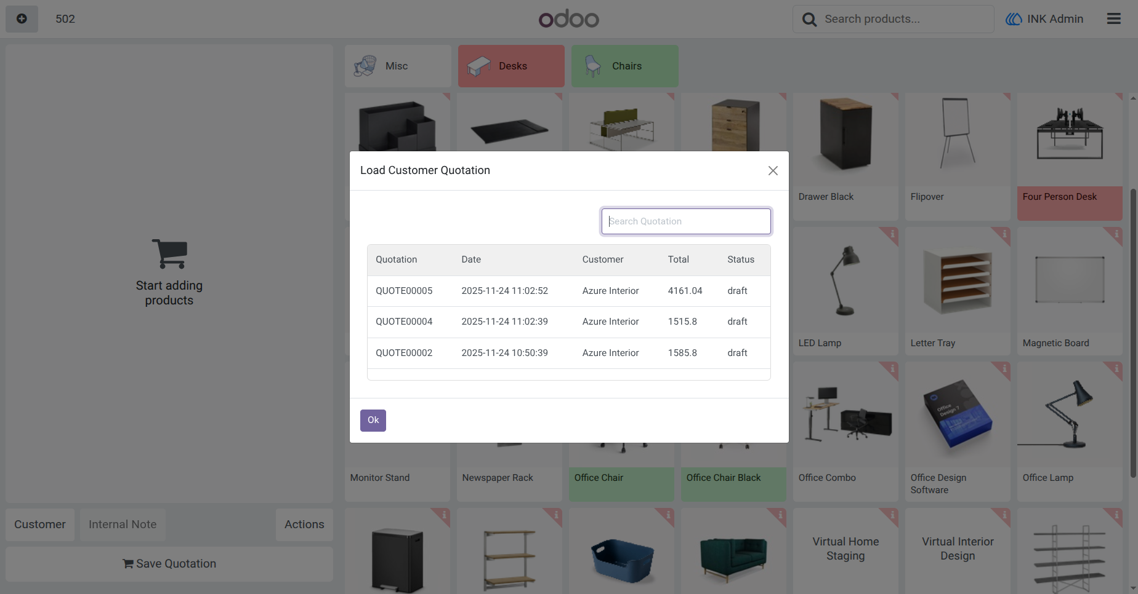
Task: Add an Internal Note
Action: (123, 525)
